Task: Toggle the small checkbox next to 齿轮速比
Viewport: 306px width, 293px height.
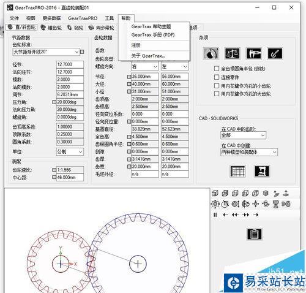Action: click(x=54, y=170)
